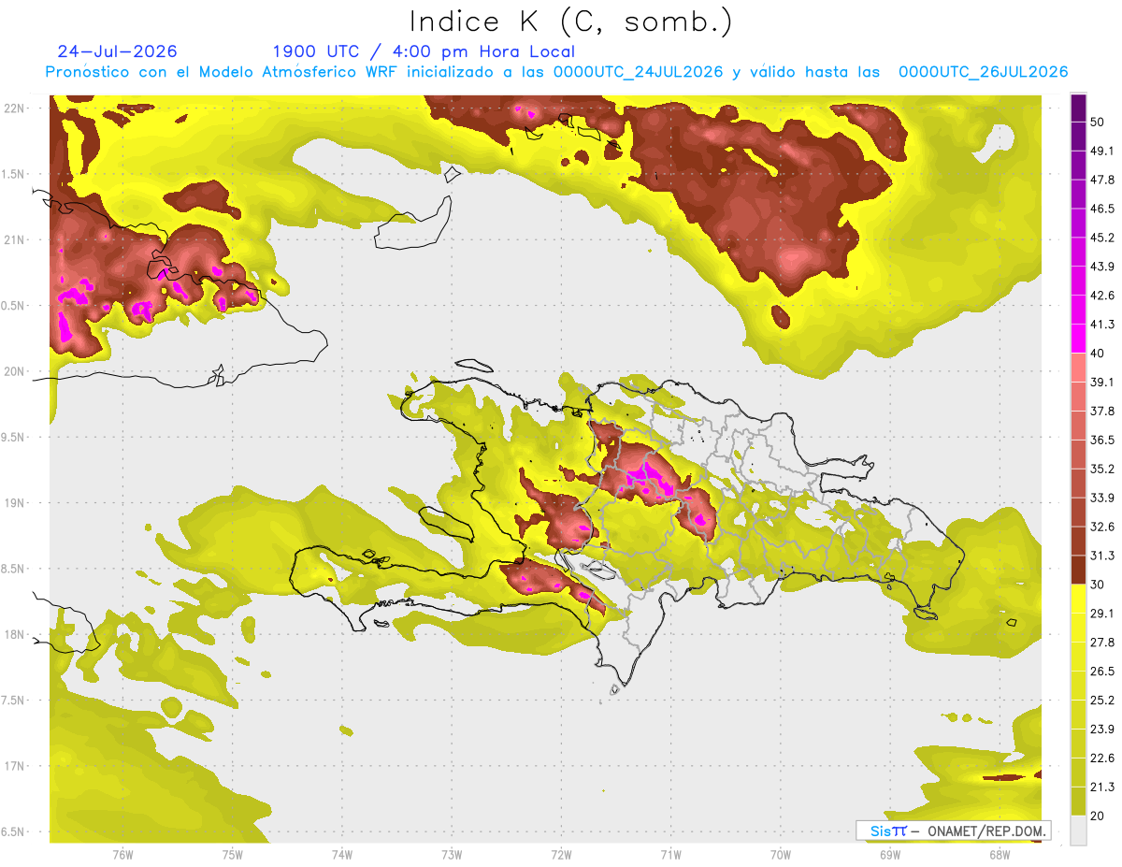Click the "43.9" value on the color scale
1122x867 pixels.
1101,267
